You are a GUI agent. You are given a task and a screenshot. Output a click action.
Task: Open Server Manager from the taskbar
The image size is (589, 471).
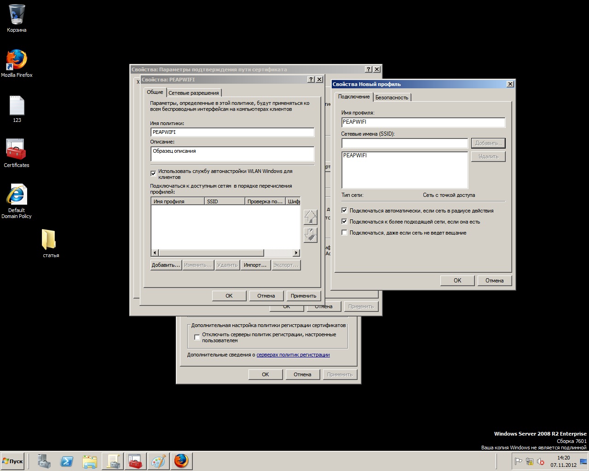coord(44,461)
